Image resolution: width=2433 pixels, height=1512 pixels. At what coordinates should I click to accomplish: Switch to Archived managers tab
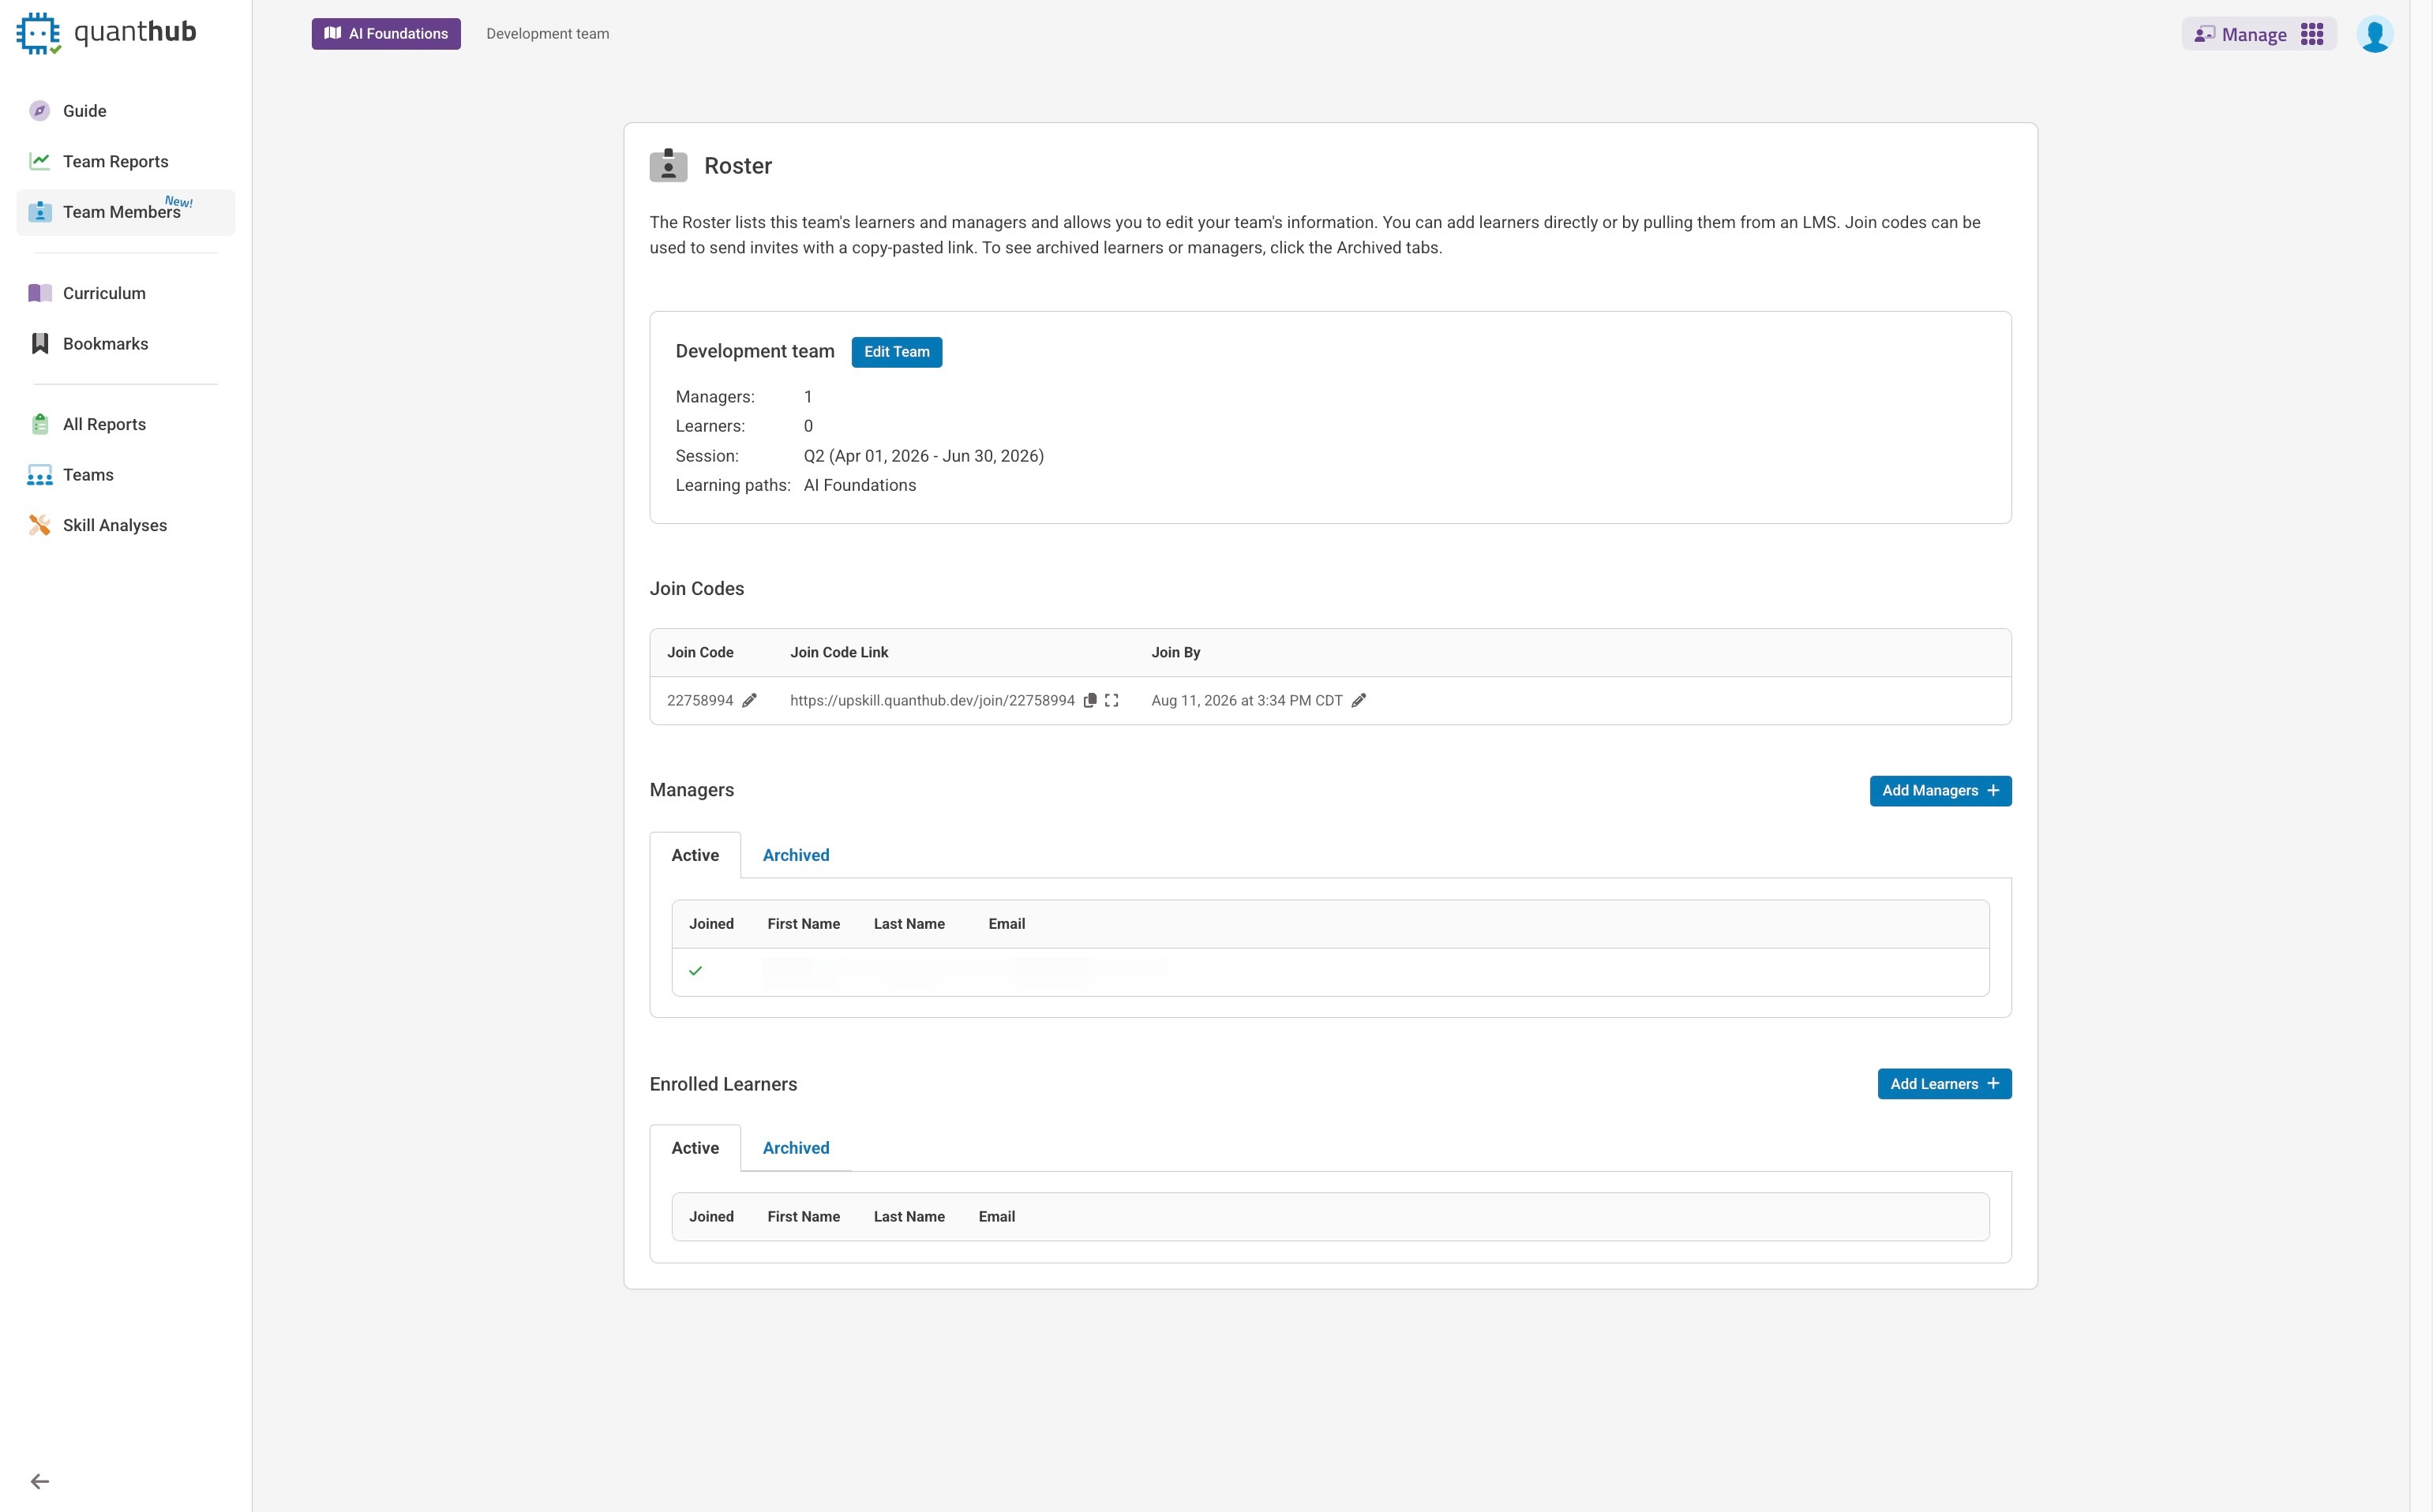(795, 855)
